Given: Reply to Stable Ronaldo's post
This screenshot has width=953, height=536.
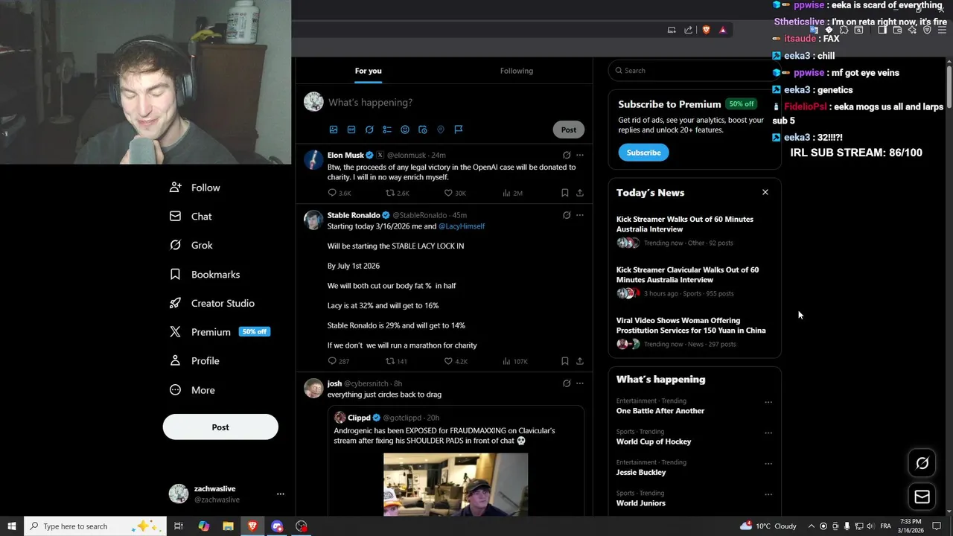Looking at the screenshot, I should tap(332, 361).
